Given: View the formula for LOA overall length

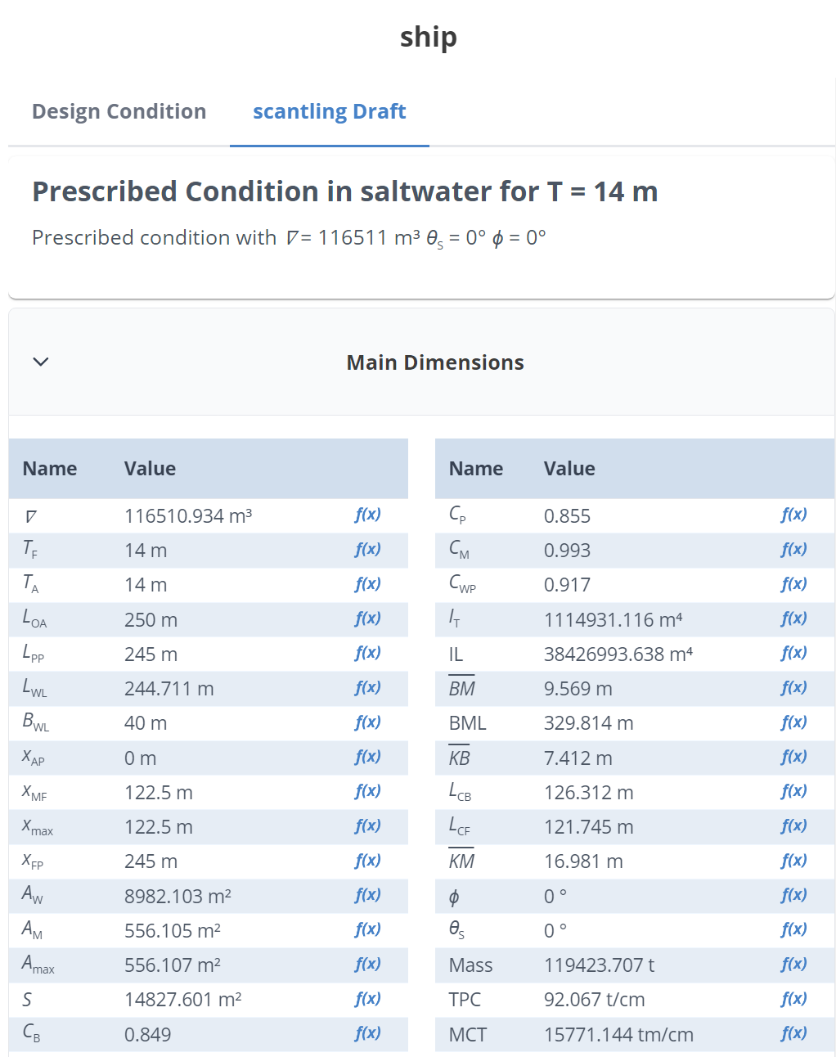Looking at the screenshot, I should (366, 619).
